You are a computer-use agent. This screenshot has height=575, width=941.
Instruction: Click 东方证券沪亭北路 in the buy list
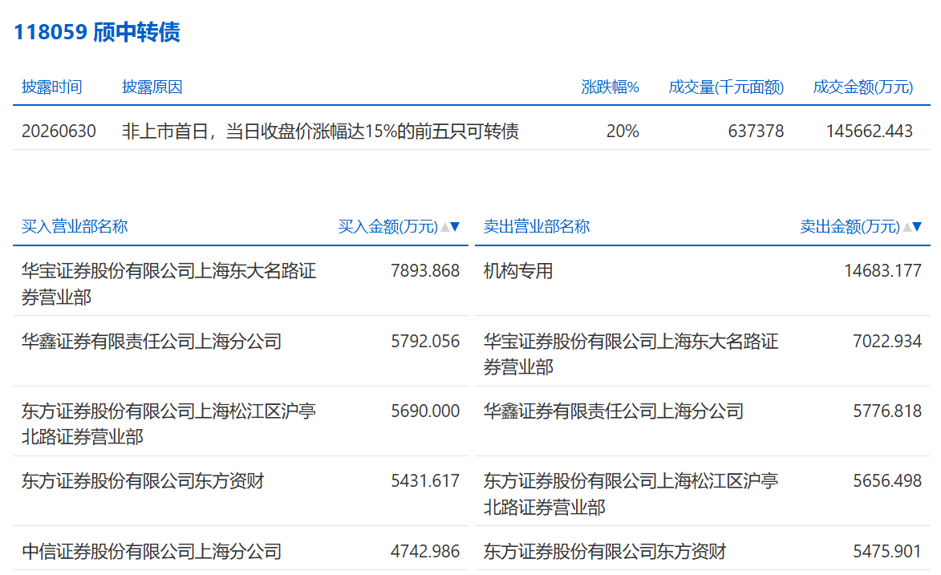point(168,423)
